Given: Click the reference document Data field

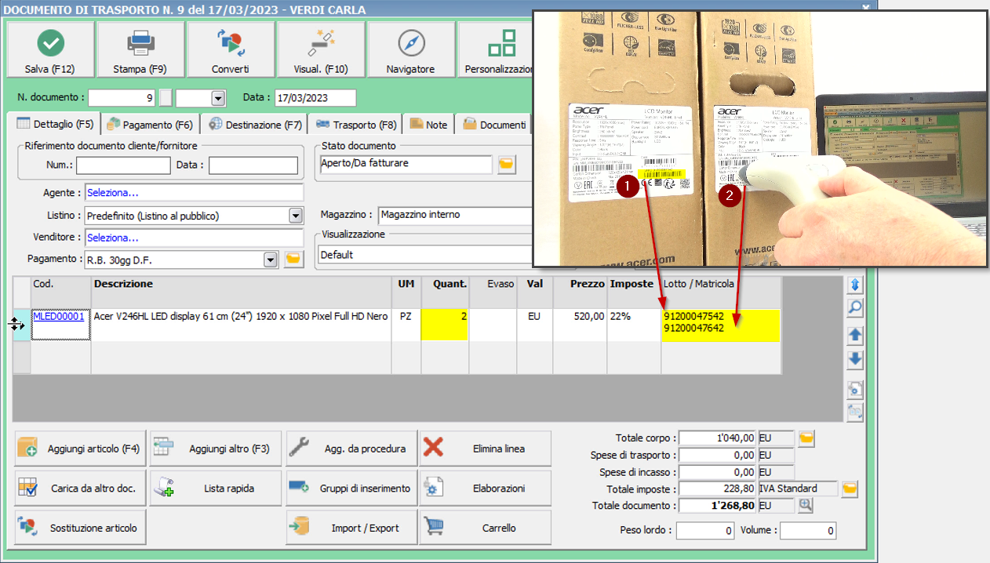Looking at the screenshot, I should point(253,165).
